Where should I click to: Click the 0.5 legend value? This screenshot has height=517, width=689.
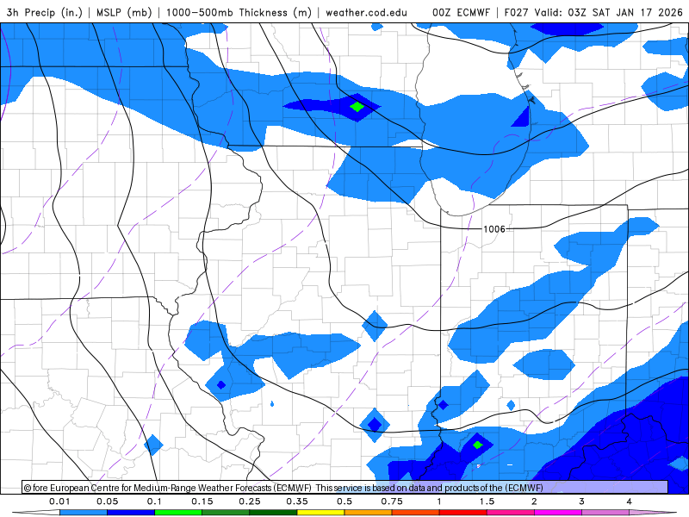tap(344, 501)
